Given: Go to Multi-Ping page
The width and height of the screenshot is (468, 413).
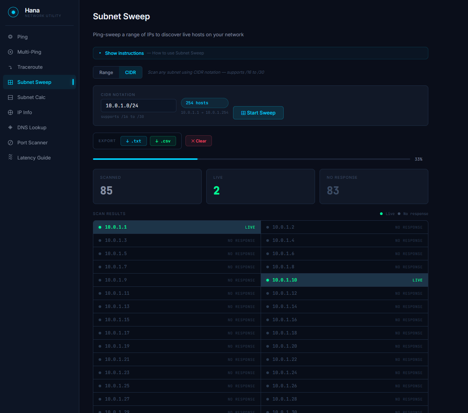Looking at the screenshot, I should click(x=39, y=52).
